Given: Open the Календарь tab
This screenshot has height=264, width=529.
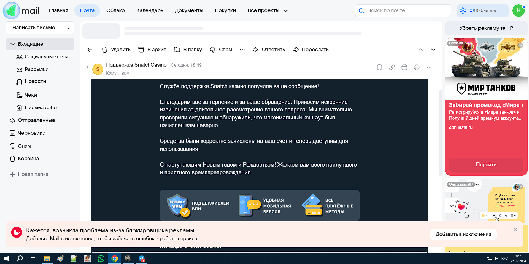Looking at the screenshot, I should pos(150,10).
